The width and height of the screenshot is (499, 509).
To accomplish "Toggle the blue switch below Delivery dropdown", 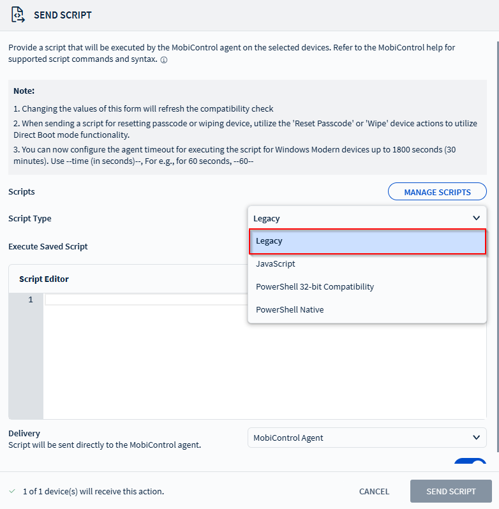I will (x=470, y=464).
